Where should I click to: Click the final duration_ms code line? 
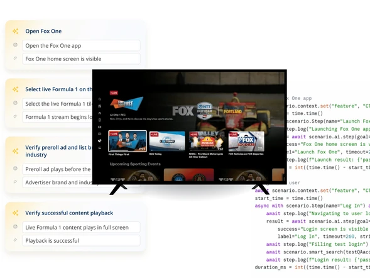click(x=312, y=267)
